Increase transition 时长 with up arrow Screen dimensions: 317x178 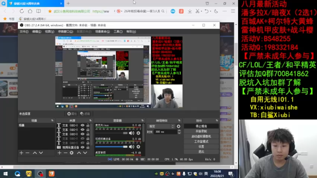tap(179, 131)
